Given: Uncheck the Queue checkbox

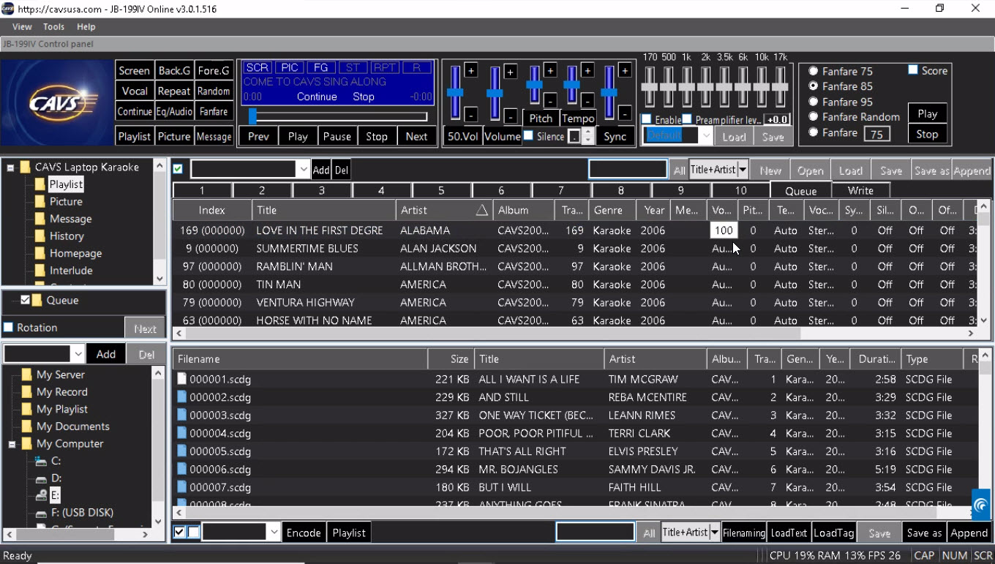Looking at the screenshot, I should tap(26, 300).
